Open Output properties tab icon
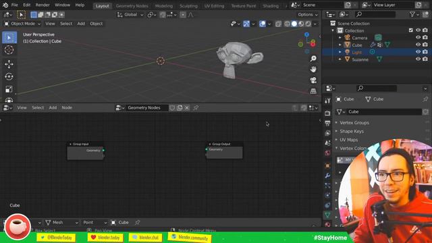The image size is (432, 243). (x=327, y=123)
